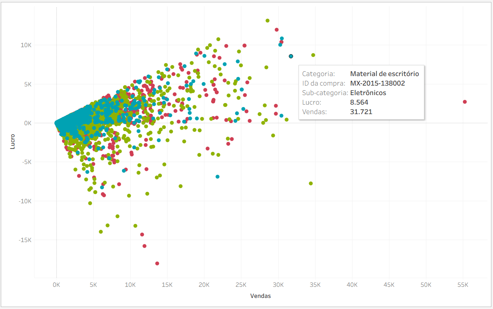Click the red point near 30K Vendas, 12K Lucro

pyautogui.click(x=277, y=30)
